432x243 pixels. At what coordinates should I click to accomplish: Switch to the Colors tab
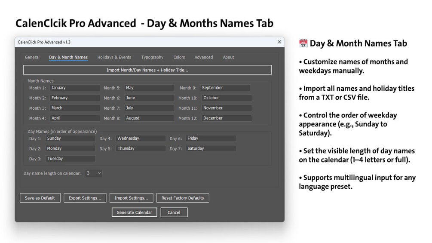click(179, 57)
